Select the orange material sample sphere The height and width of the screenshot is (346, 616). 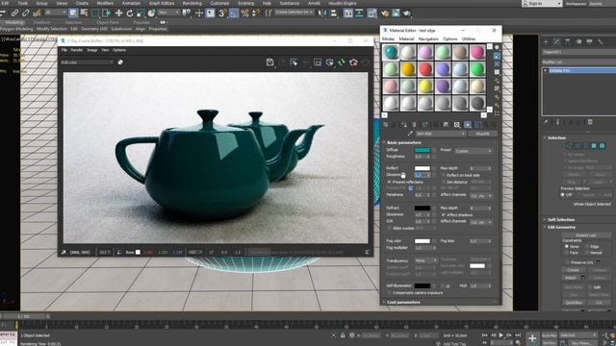[x=408, y=69]
